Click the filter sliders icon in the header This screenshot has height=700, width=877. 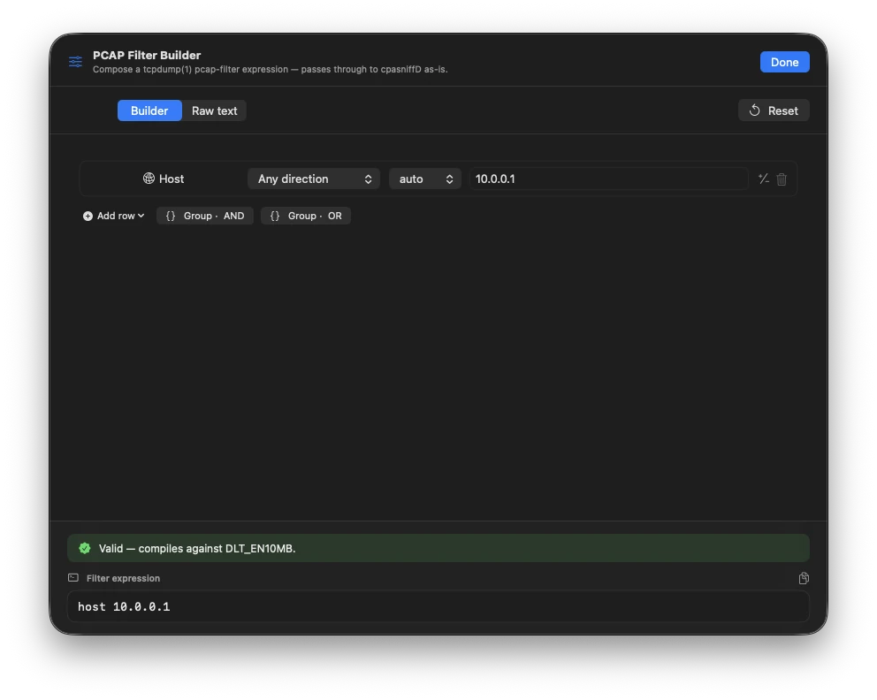pyautogui.click(x=75, y=62)
